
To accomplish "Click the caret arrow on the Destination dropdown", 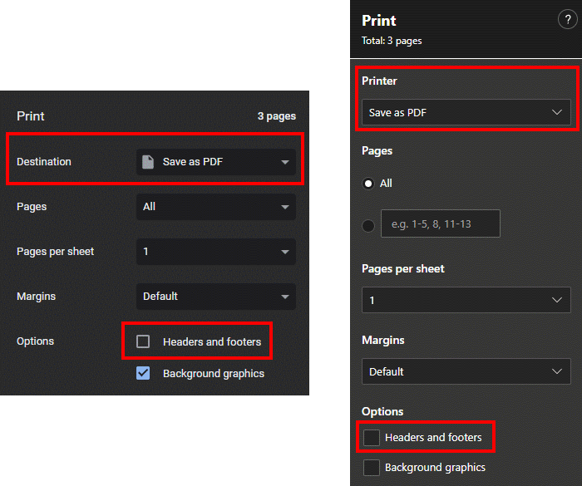I will point(285,162).
